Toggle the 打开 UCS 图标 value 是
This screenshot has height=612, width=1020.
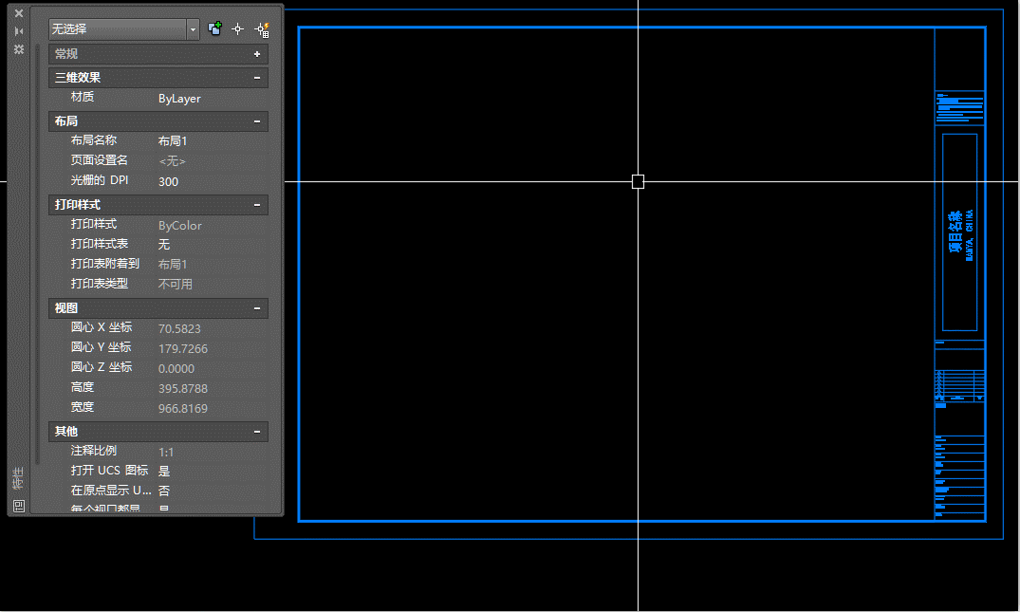(164, 471)
